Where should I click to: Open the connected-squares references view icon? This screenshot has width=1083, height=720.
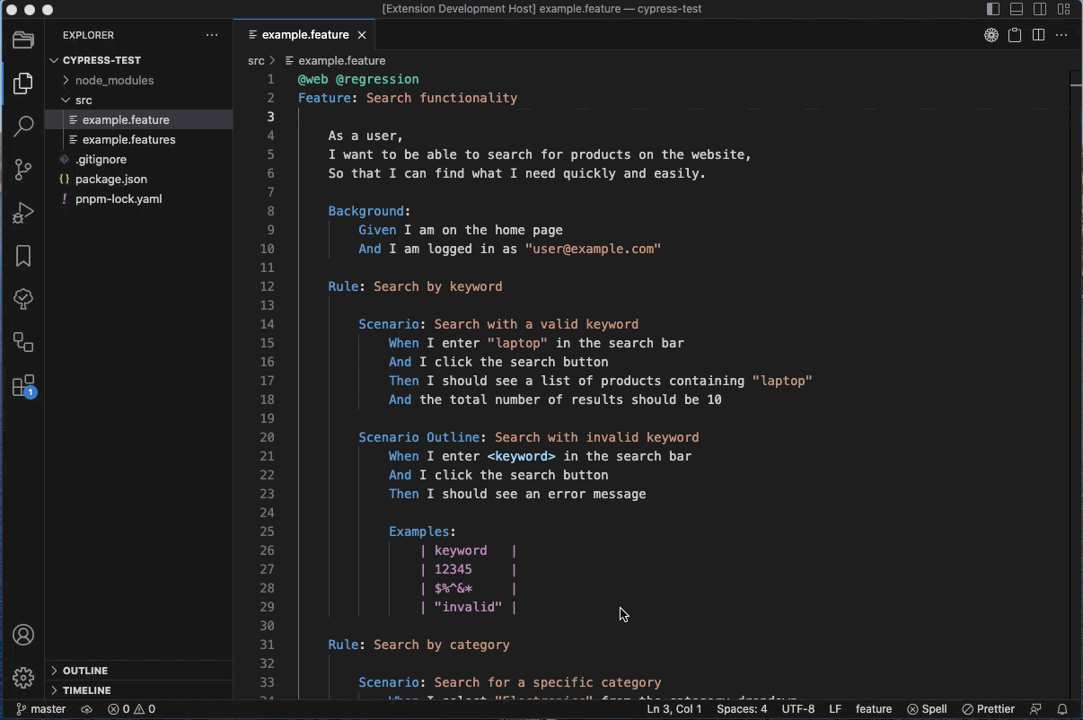click(x=23, y=342)
